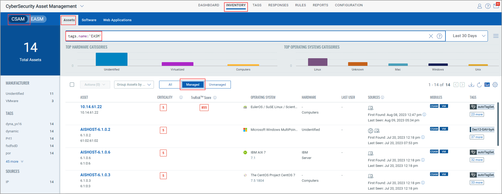Click the TruRisk Score info icon
502x194 pixels.
(215, 98)
